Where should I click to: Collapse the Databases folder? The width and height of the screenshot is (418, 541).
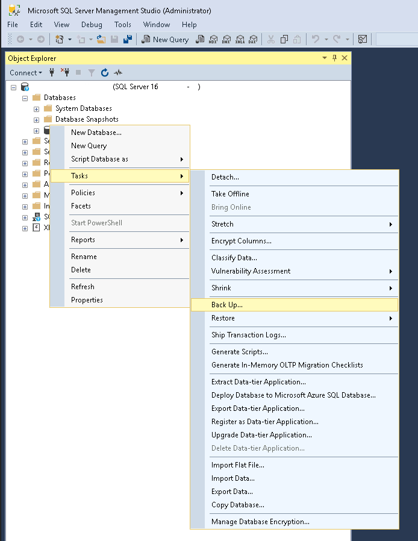click(x=25, y=98)
